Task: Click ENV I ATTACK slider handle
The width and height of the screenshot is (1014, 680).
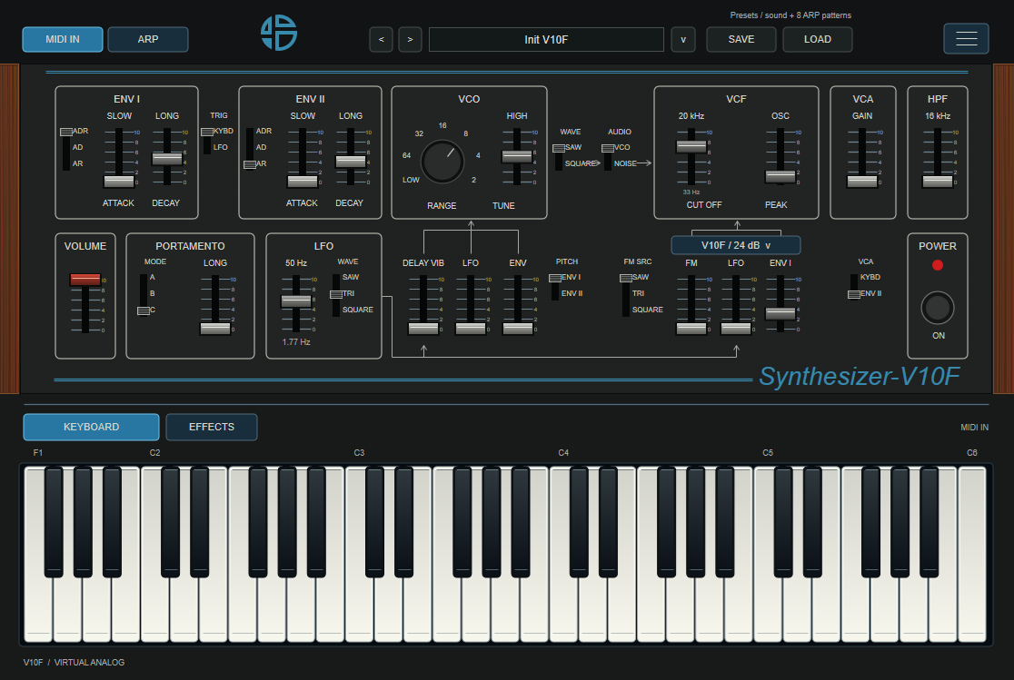Action: 119,181
